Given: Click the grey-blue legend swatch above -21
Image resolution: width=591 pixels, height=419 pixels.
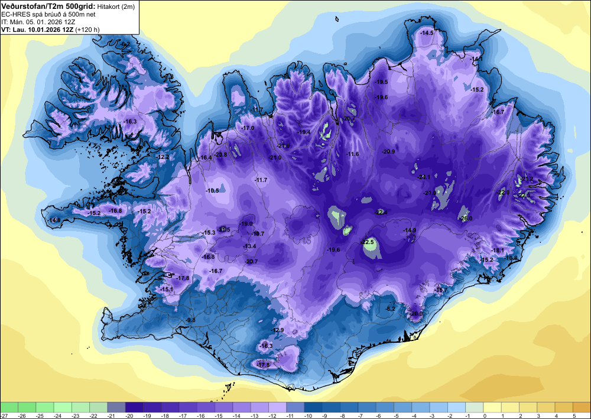Looking at the screenshot, I should coord(116,407).
